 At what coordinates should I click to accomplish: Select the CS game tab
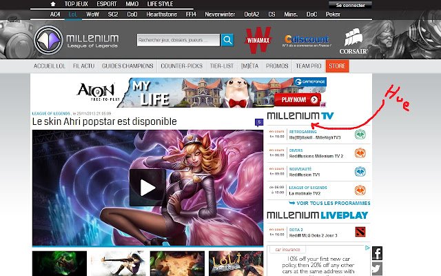pyautogui.click(x=271, y=14)
